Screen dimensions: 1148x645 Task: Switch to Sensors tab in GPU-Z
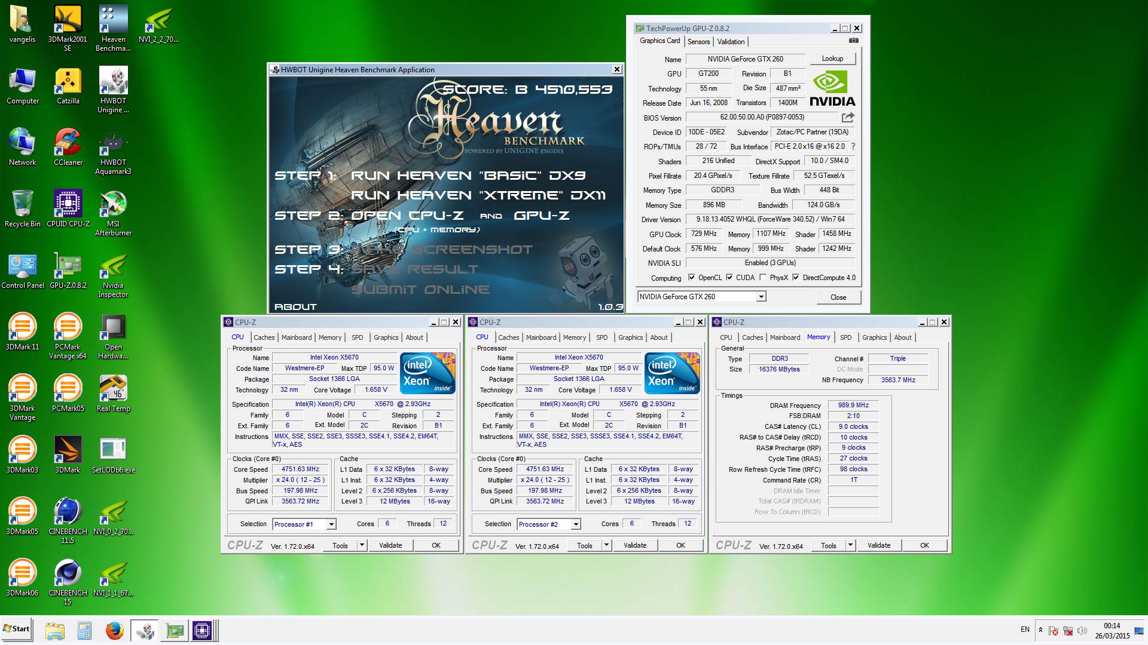coord(698,42)
